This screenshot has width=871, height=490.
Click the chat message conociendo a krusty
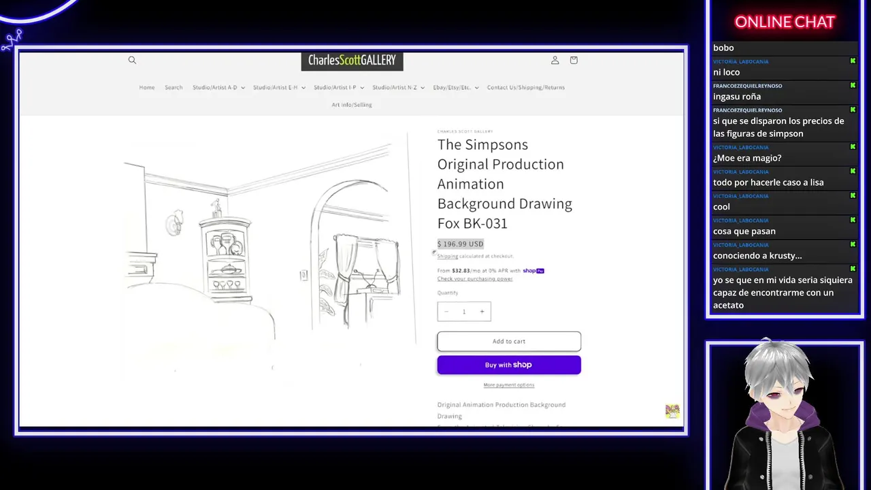(757, 256)
